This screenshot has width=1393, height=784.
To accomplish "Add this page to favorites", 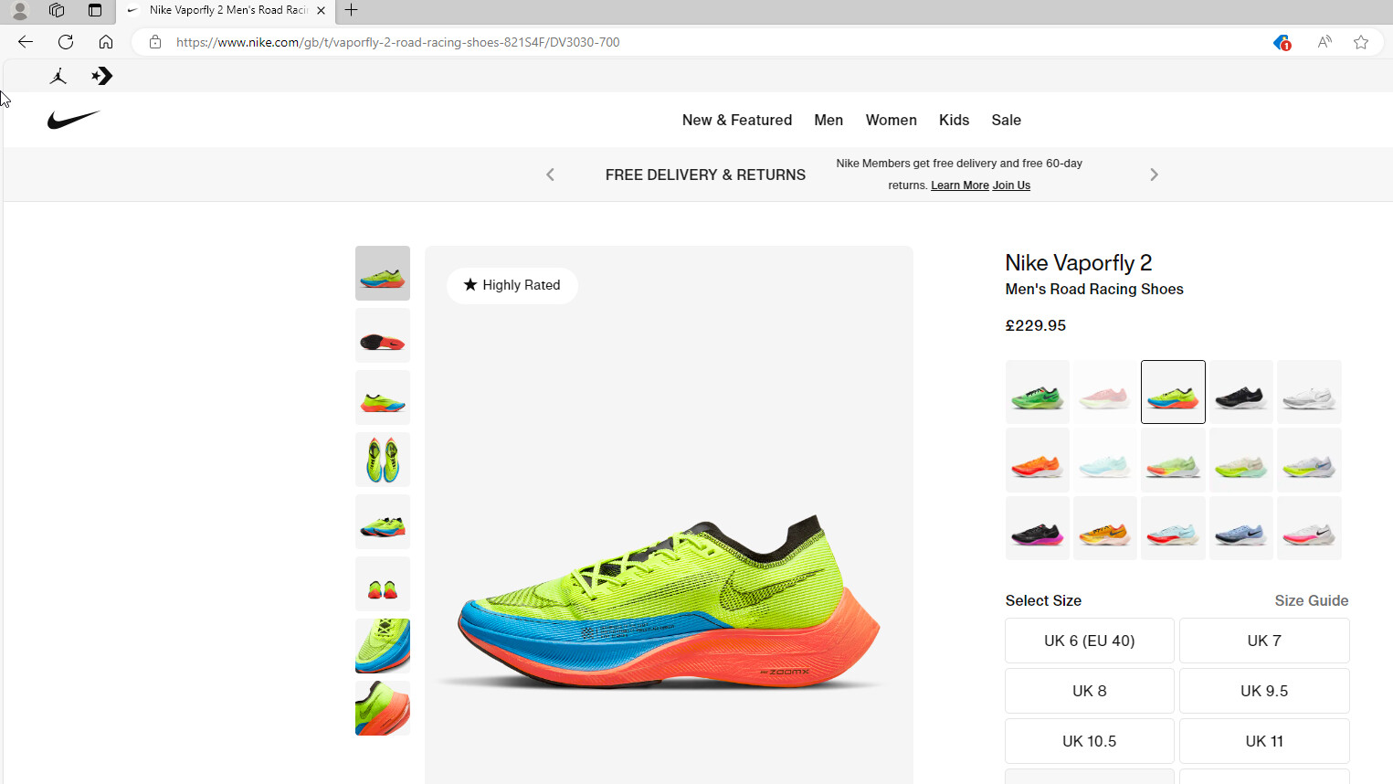I will [1361, 42].
